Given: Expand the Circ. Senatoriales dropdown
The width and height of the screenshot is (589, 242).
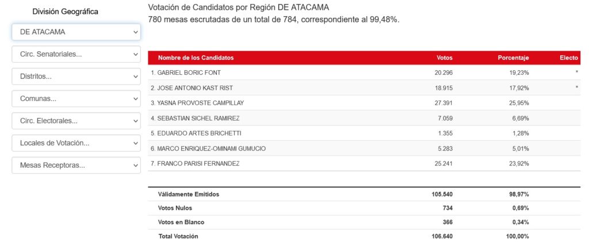Looking at the screenshot, I should (x=76, y=55).
